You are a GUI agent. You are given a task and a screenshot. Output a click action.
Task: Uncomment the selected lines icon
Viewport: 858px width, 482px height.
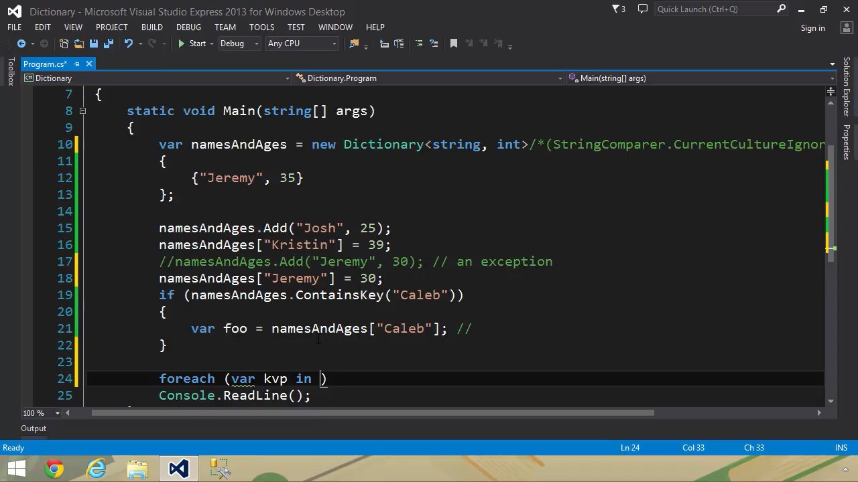(x=434, y=44)
